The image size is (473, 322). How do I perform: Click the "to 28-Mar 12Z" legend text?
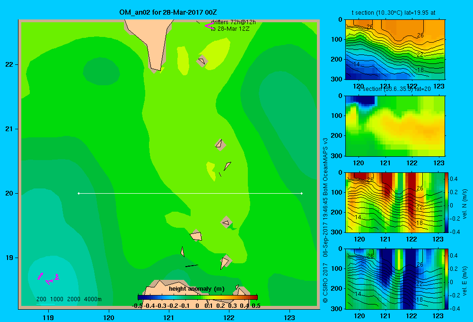click(x=230, y=29)
